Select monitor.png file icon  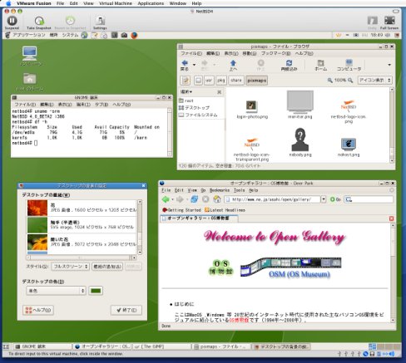click(x=300, y=105)
